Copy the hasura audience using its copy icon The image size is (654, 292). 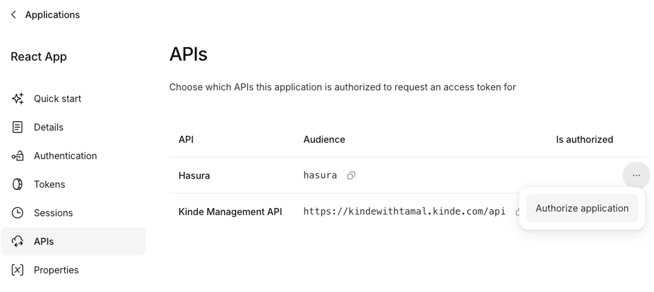pos(351,175)
